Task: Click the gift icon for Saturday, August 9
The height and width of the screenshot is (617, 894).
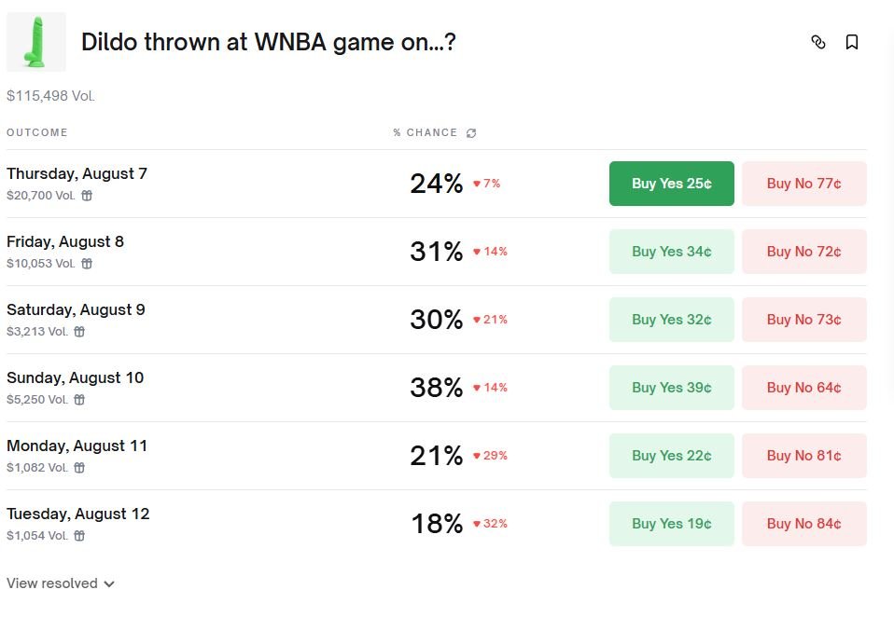Action: tap(79, 332)
